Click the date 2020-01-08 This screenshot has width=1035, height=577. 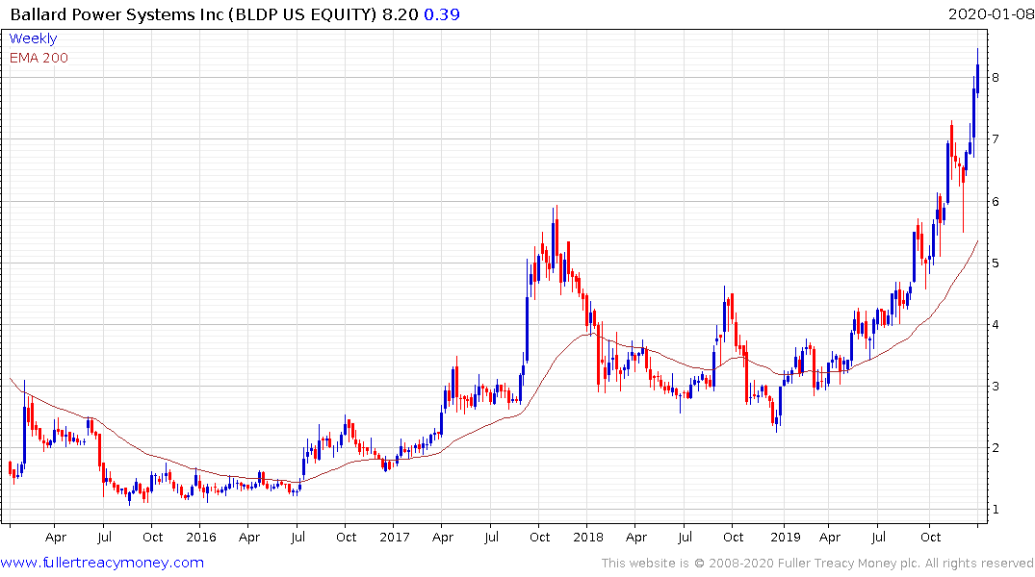pos(991,13)
